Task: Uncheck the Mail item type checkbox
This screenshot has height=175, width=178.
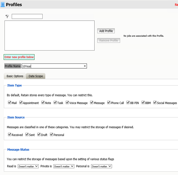Action: point(10,103)
